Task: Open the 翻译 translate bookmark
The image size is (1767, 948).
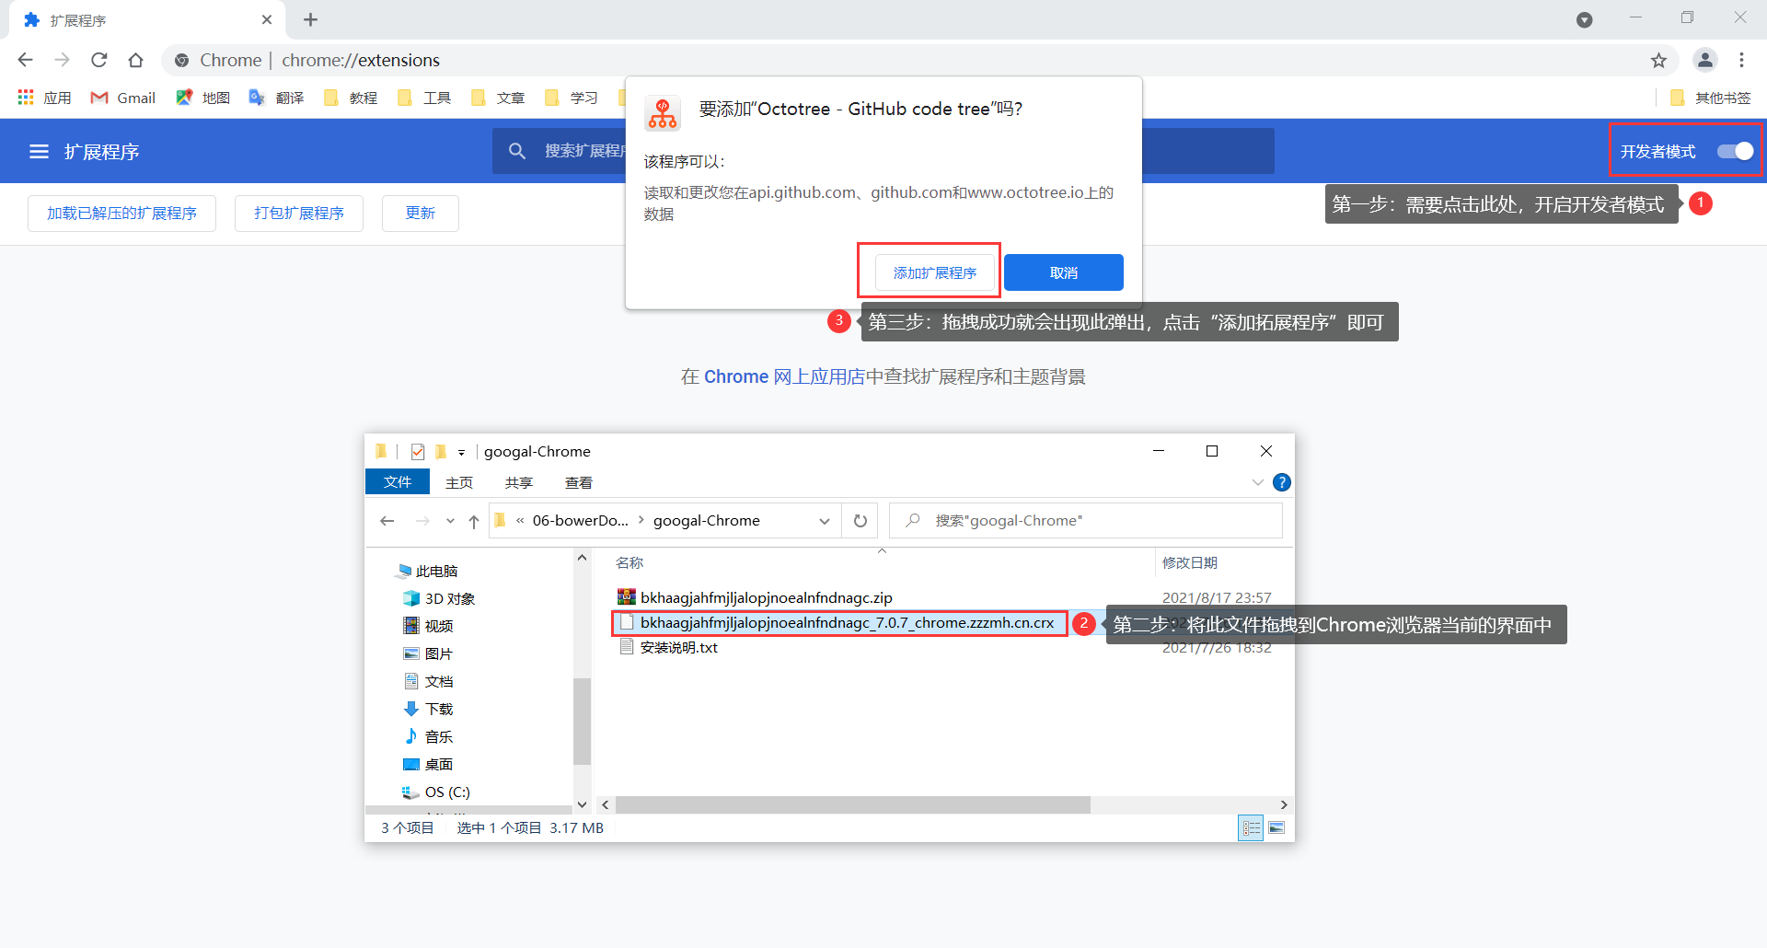Action: 276,98
